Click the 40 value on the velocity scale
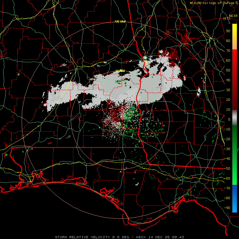This screenshot has width=239, height=239. (x=228, y=80)
